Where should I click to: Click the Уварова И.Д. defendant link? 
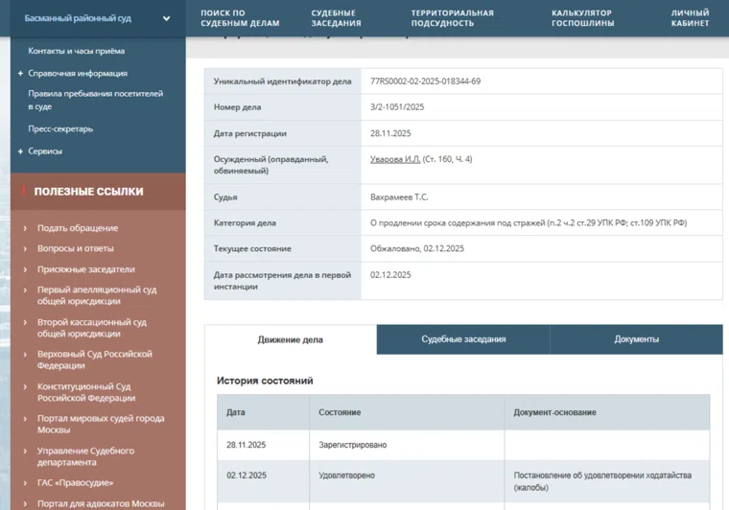tap(395, 159)
